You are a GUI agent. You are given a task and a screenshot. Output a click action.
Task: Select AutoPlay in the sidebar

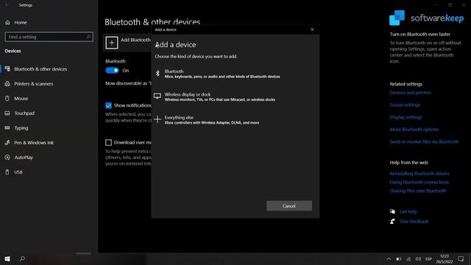click(24, 157)
